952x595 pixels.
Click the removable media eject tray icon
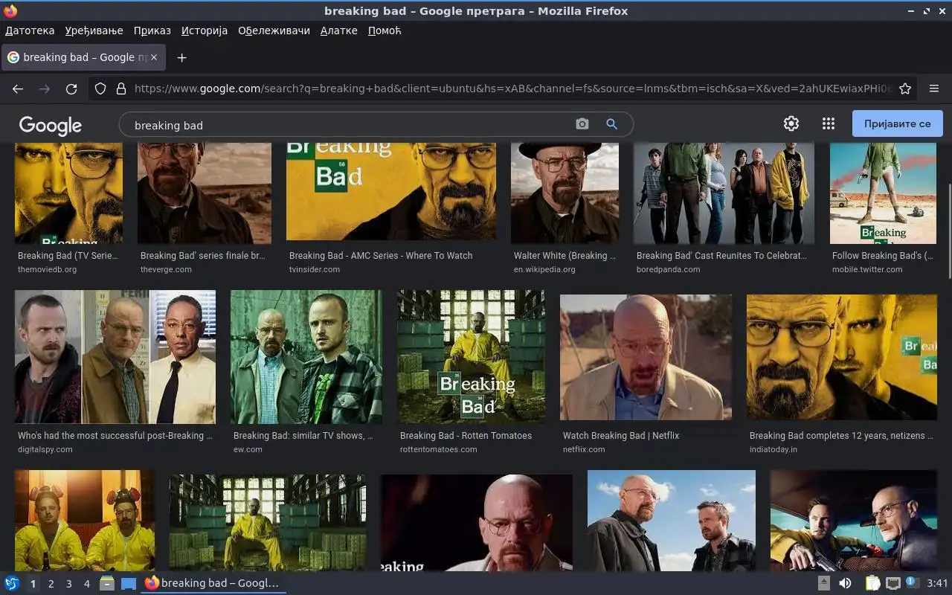(824, 583)
